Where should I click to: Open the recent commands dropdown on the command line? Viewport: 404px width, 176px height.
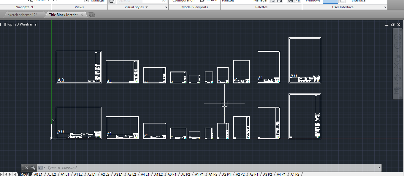click(x=45, y=167)
